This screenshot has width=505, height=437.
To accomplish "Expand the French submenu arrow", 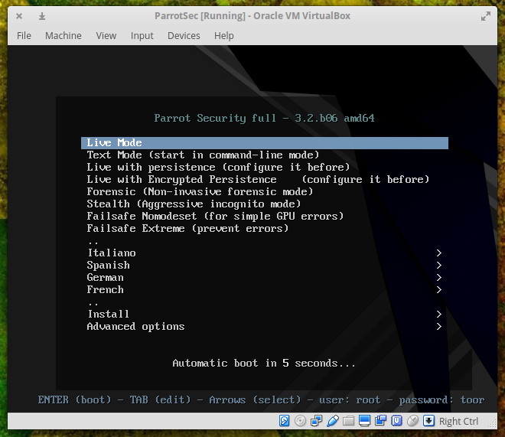I will 438,289.
